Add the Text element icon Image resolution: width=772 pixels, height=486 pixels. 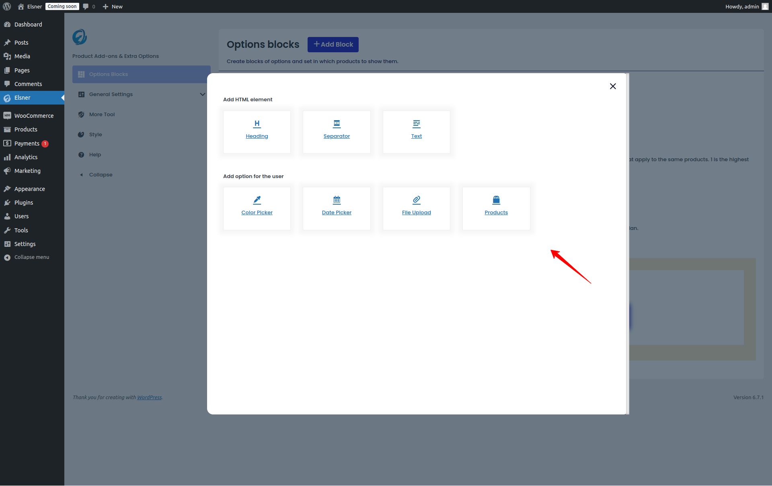click(416, 124)
